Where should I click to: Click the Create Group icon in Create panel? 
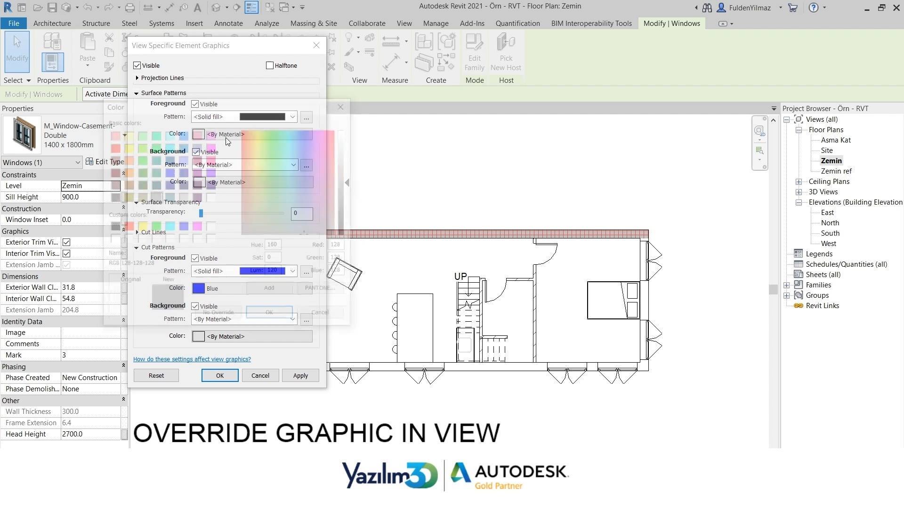tap(446, 41)
